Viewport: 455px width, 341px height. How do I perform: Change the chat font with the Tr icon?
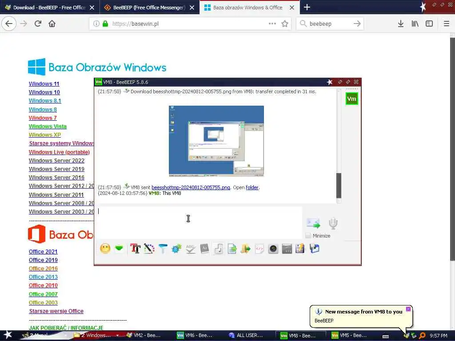135,249
